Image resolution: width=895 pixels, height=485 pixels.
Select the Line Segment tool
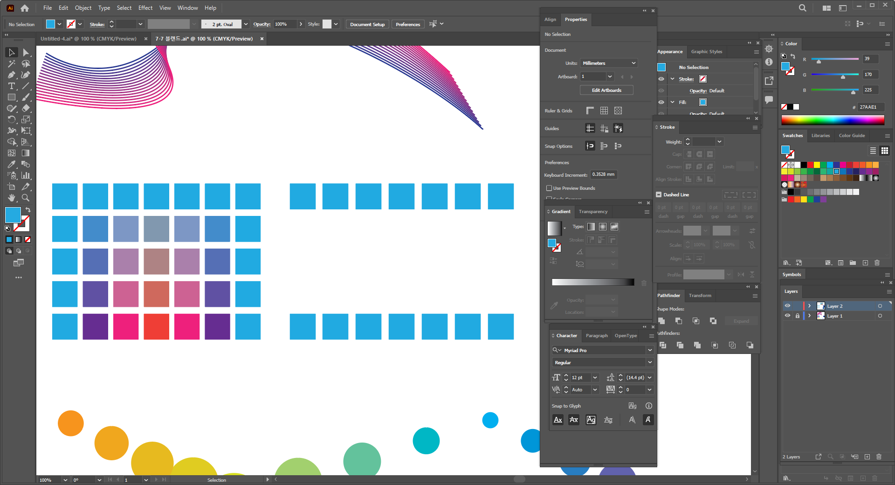click(26, 86)
